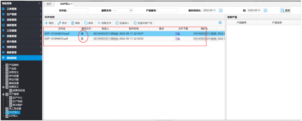Download SOP-1212438210.pdf via 下载 link
Screen dimensions: 302x121
[177, 33]
